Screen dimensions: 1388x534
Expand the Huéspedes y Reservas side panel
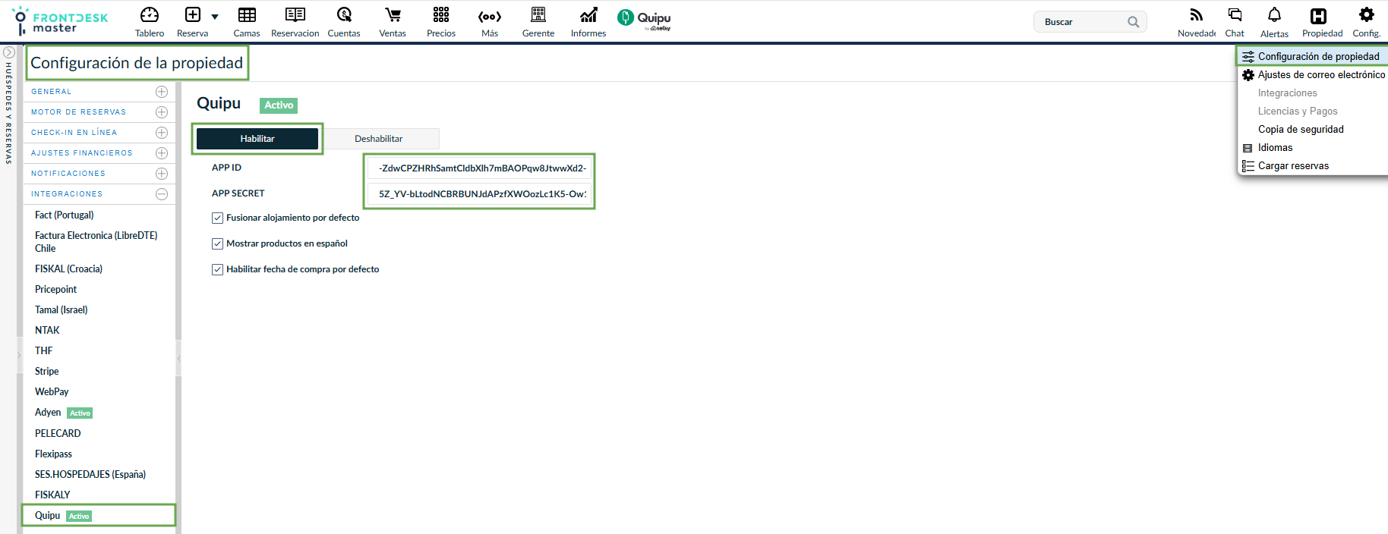point(9,52)
